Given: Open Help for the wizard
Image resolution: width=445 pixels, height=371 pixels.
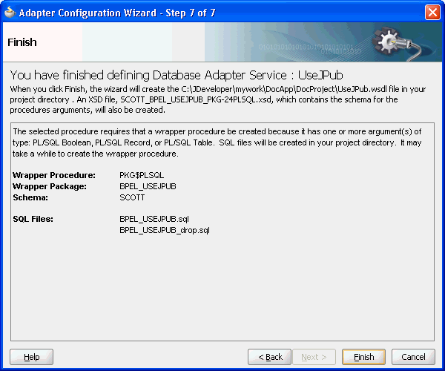Looking at the screenshot, I should click(x=31, y=357).
